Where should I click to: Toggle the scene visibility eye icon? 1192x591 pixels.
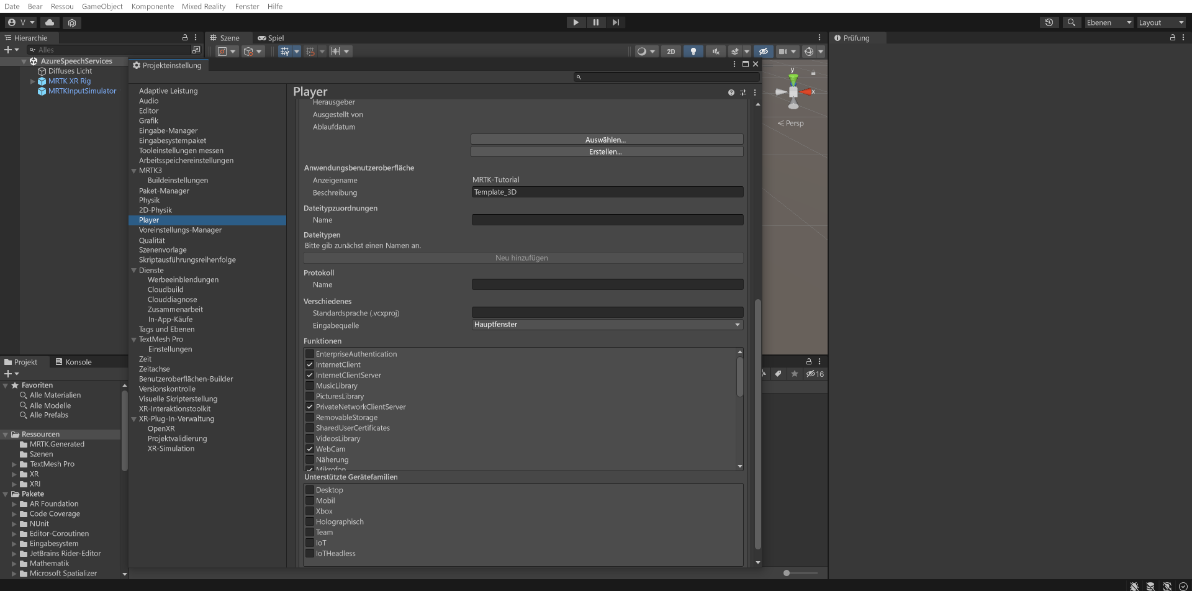(763, 52)
